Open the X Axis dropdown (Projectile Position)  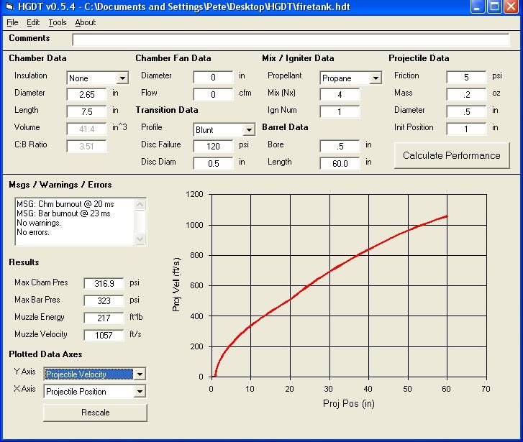(x=140, y=392)
